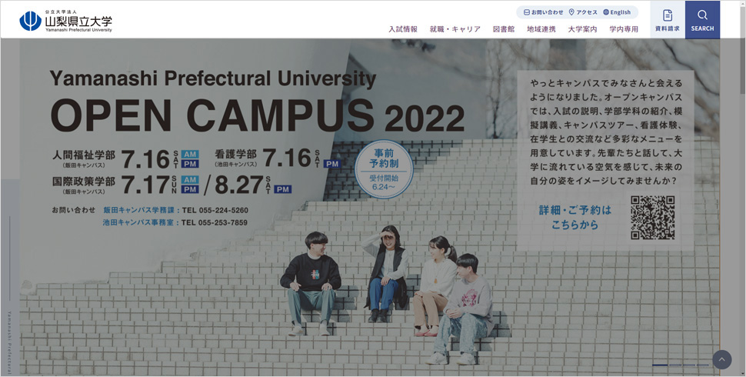746x377 pixels.
Task: Select the first slideshow indicator bar
Action: 660,365
